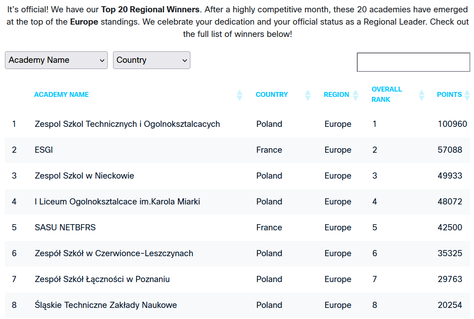Click the 100960 points value

(452, 124)
